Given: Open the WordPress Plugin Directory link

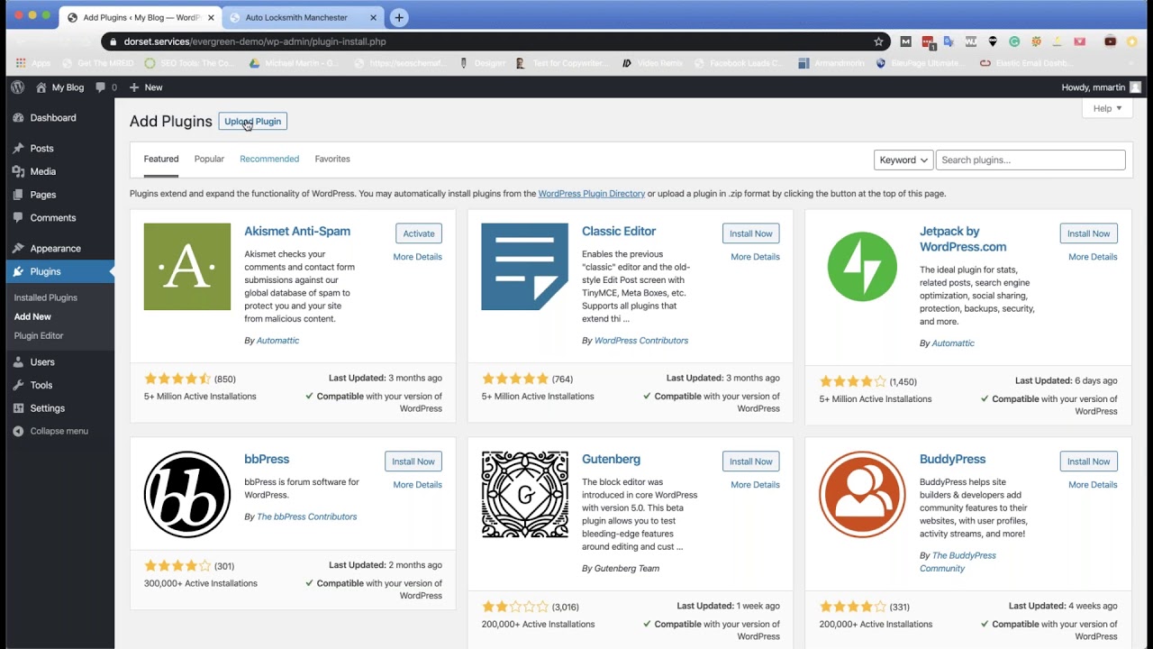Looking at the screenshot, I should [x=591, y=194].
